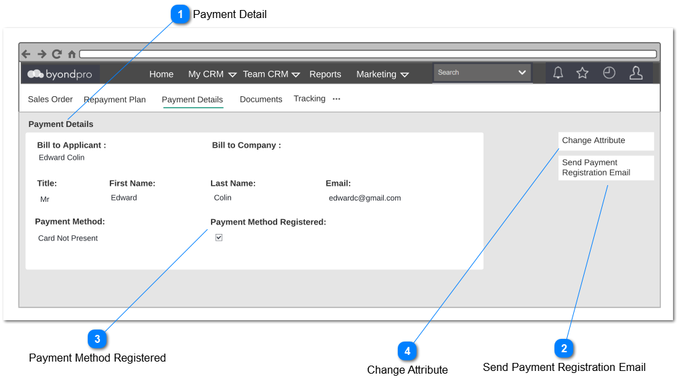
Task: Expand the Team CRM dropdown arrow
Action: click(296, 75)
